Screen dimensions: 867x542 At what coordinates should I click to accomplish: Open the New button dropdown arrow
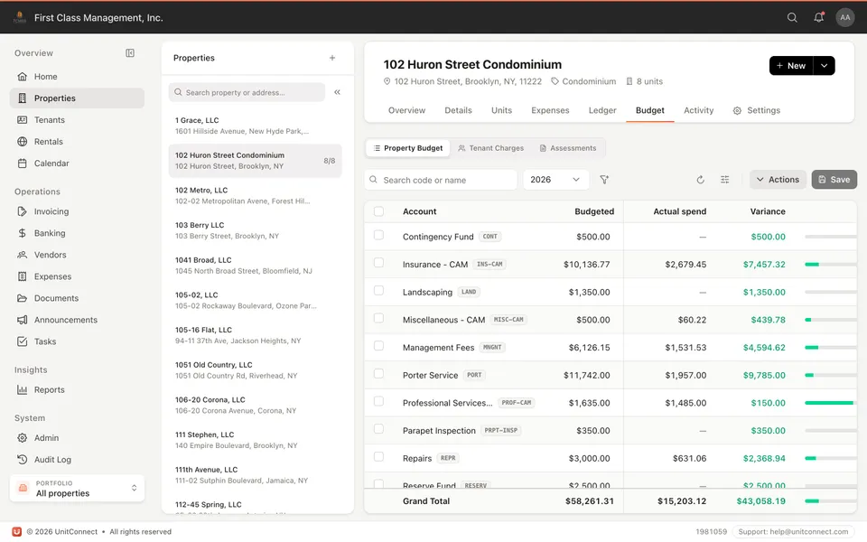pos(824,66)
